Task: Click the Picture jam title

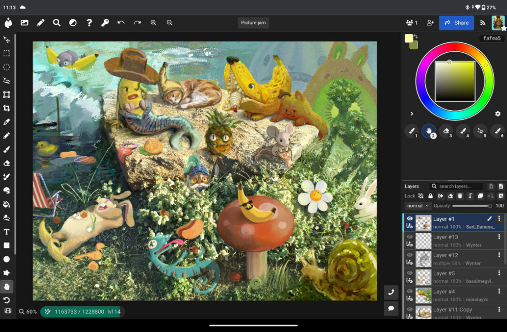Action: click(x=253, y=23)
